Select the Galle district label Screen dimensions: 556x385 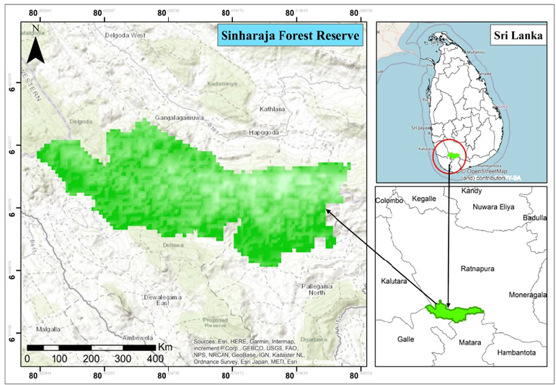(406, 339)
